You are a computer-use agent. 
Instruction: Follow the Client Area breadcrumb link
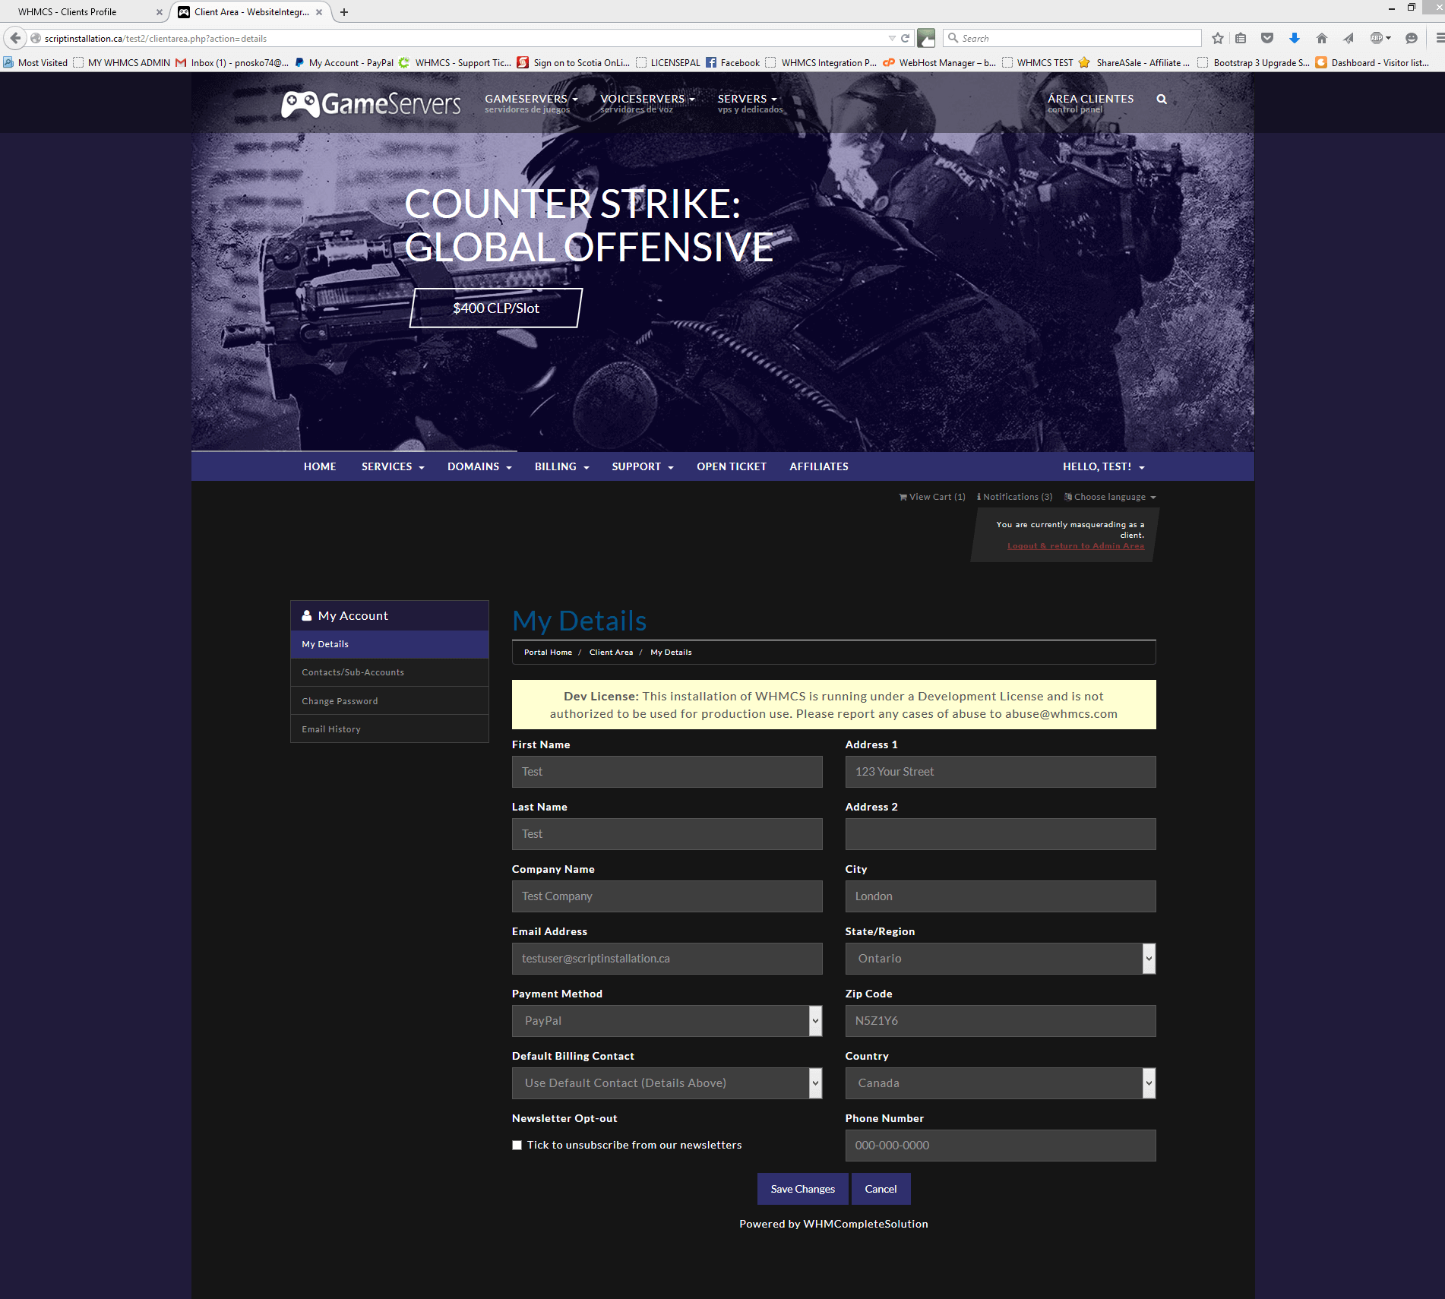[611, 653]
